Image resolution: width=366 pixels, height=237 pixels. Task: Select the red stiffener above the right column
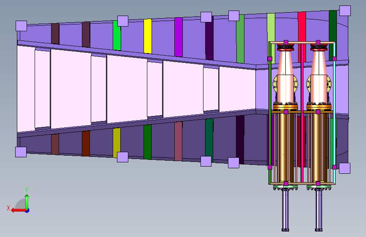coord(302,27)
